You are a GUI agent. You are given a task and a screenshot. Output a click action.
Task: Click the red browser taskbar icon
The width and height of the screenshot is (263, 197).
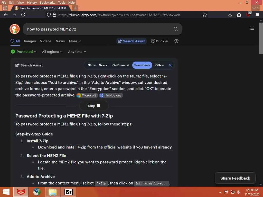pos(21,192)
